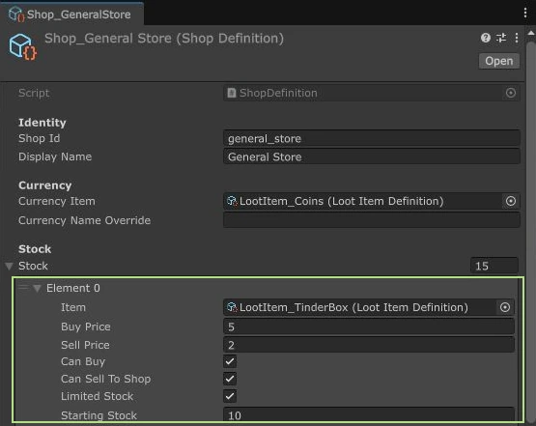The height and width of the screenshot is (426, 536).
Task: Open the preset selector sliders icon
Action: pos(501,38)
